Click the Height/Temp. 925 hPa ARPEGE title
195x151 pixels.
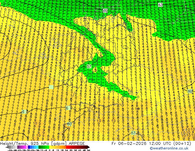[42, 143]
